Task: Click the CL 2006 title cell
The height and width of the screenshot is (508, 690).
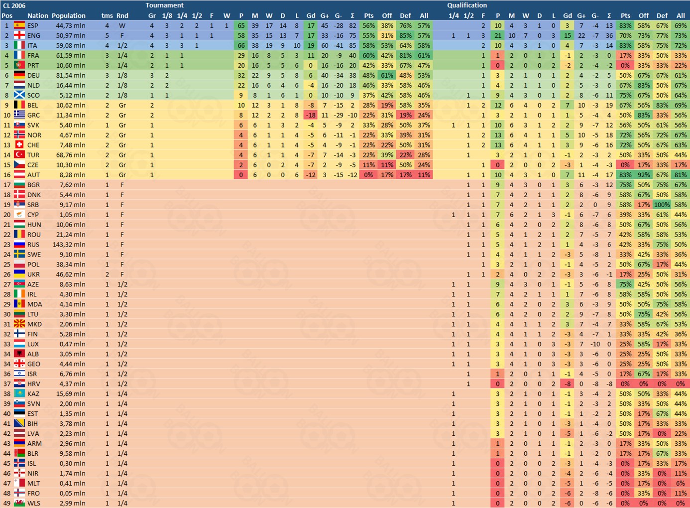Action: point(14,5)
